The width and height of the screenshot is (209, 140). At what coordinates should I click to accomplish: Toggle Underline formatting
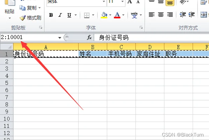[x=69, y=15]
